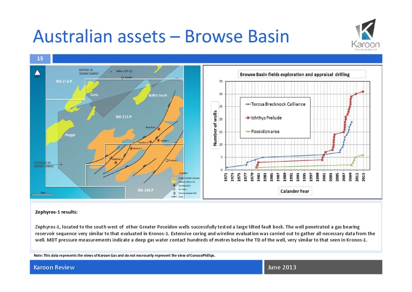Click the Zephyros-1 well marker

[x=115, y=163]
